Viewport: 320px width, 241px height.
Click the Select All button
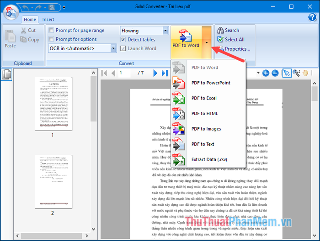click(231, 40)
